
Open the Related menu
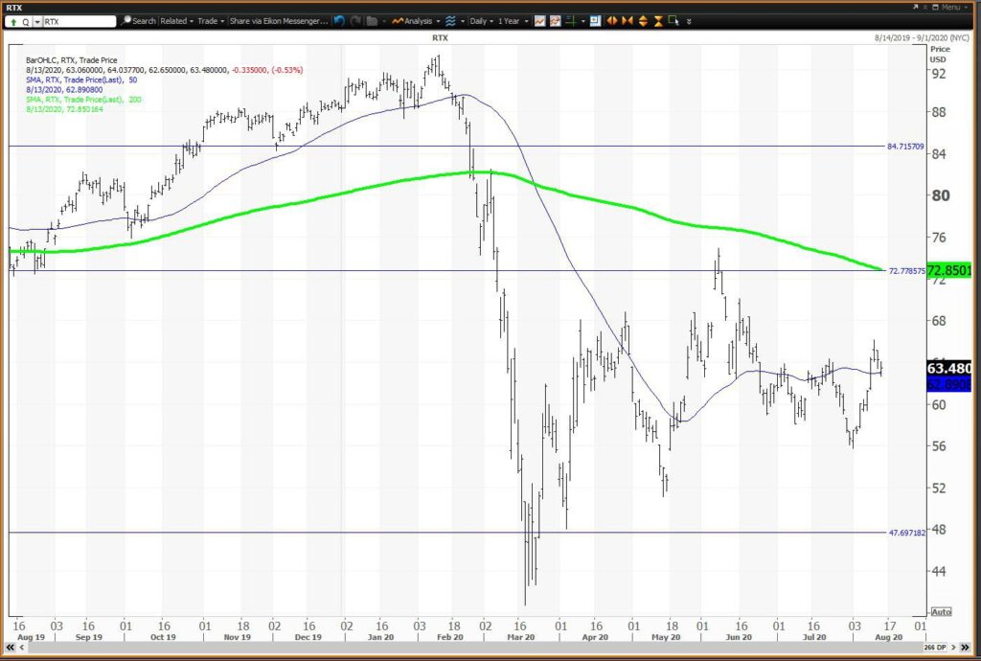pos(176,21)
